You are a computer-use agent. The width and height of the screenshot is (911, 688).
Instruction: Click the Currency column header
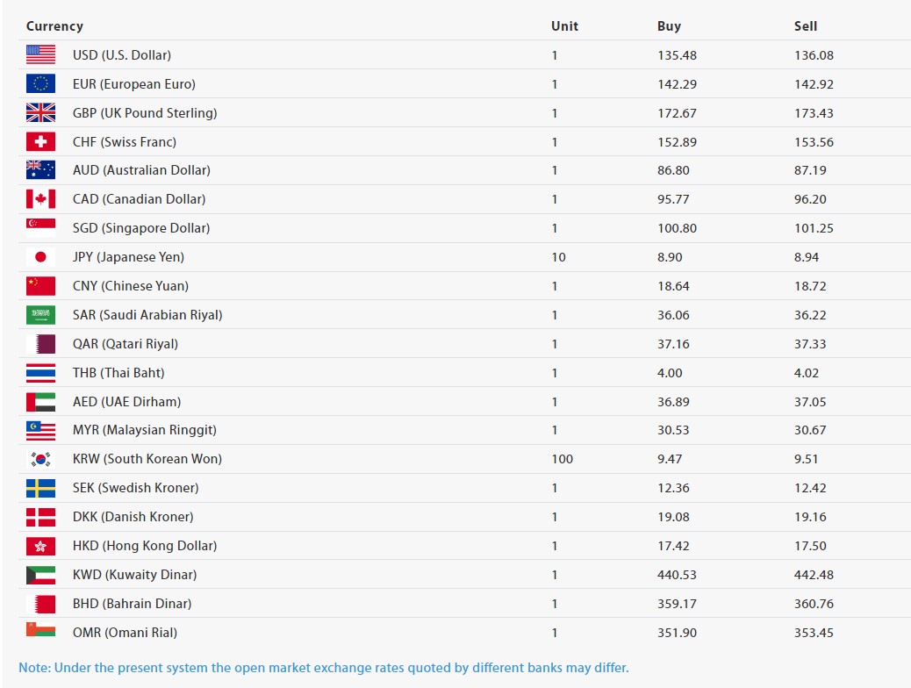point(54,26)
